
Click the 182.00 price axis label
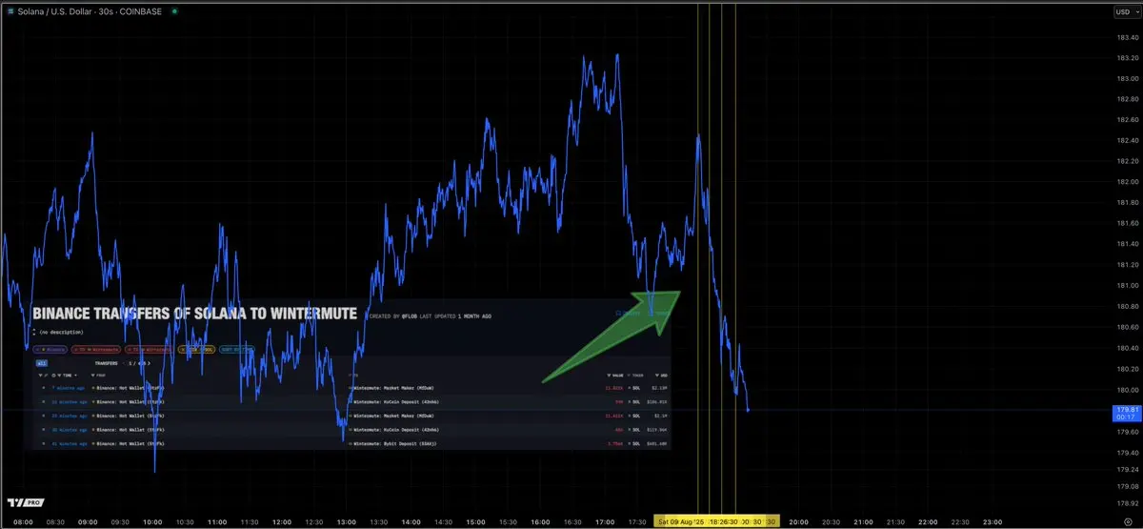[x=1127, y=182]
